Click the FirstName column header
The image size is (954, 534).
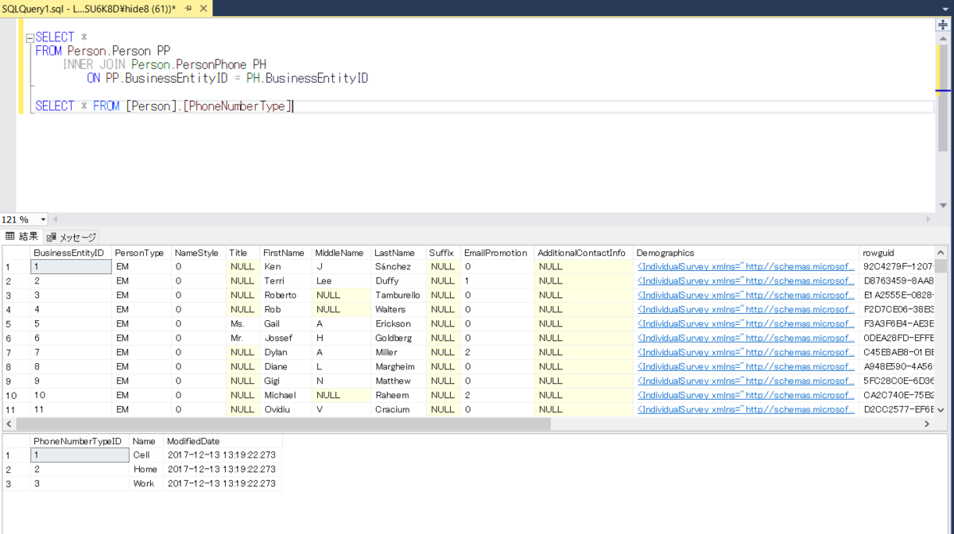[x=286, y=253]
